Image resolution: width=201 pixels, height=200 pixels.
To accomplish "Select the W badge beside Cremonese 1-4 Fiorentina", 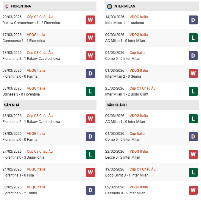I will (91, 38).
